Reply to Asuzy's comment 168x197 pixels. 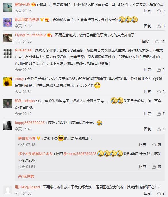click(147, 92)
